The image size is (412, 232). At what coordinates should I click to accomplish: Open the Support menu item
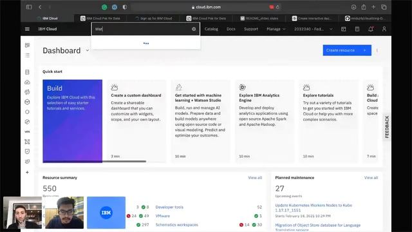coord(251,29)
